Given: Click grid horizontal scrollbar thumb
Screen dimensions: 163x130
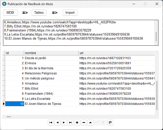Looking at the screenshot, I should 9,117.
